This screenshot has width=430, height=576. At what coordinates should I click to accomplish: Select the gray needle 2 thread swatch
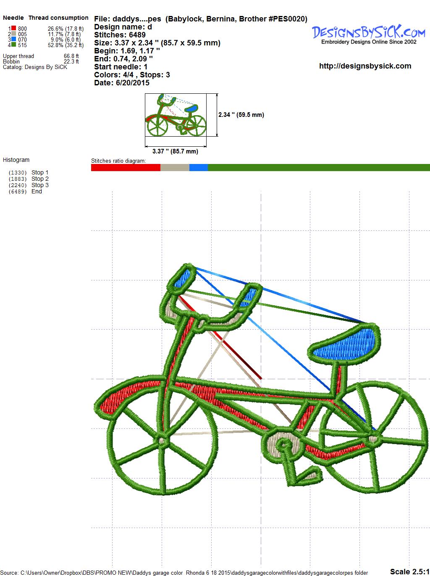click(13, 34)
